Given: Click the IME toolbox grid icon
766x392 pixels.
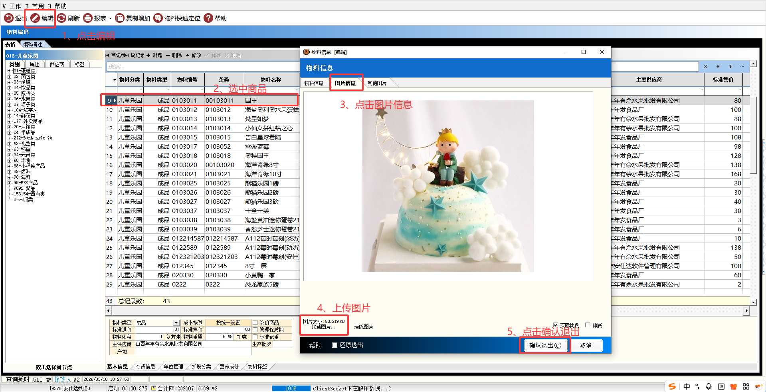Looking at the screenshot, I should [746, 386].
